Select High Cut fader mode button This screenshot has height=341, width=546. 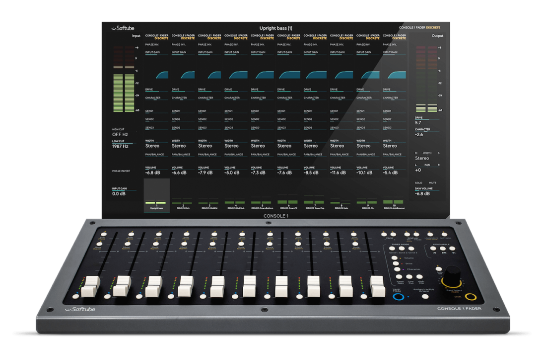coord(420,277)
